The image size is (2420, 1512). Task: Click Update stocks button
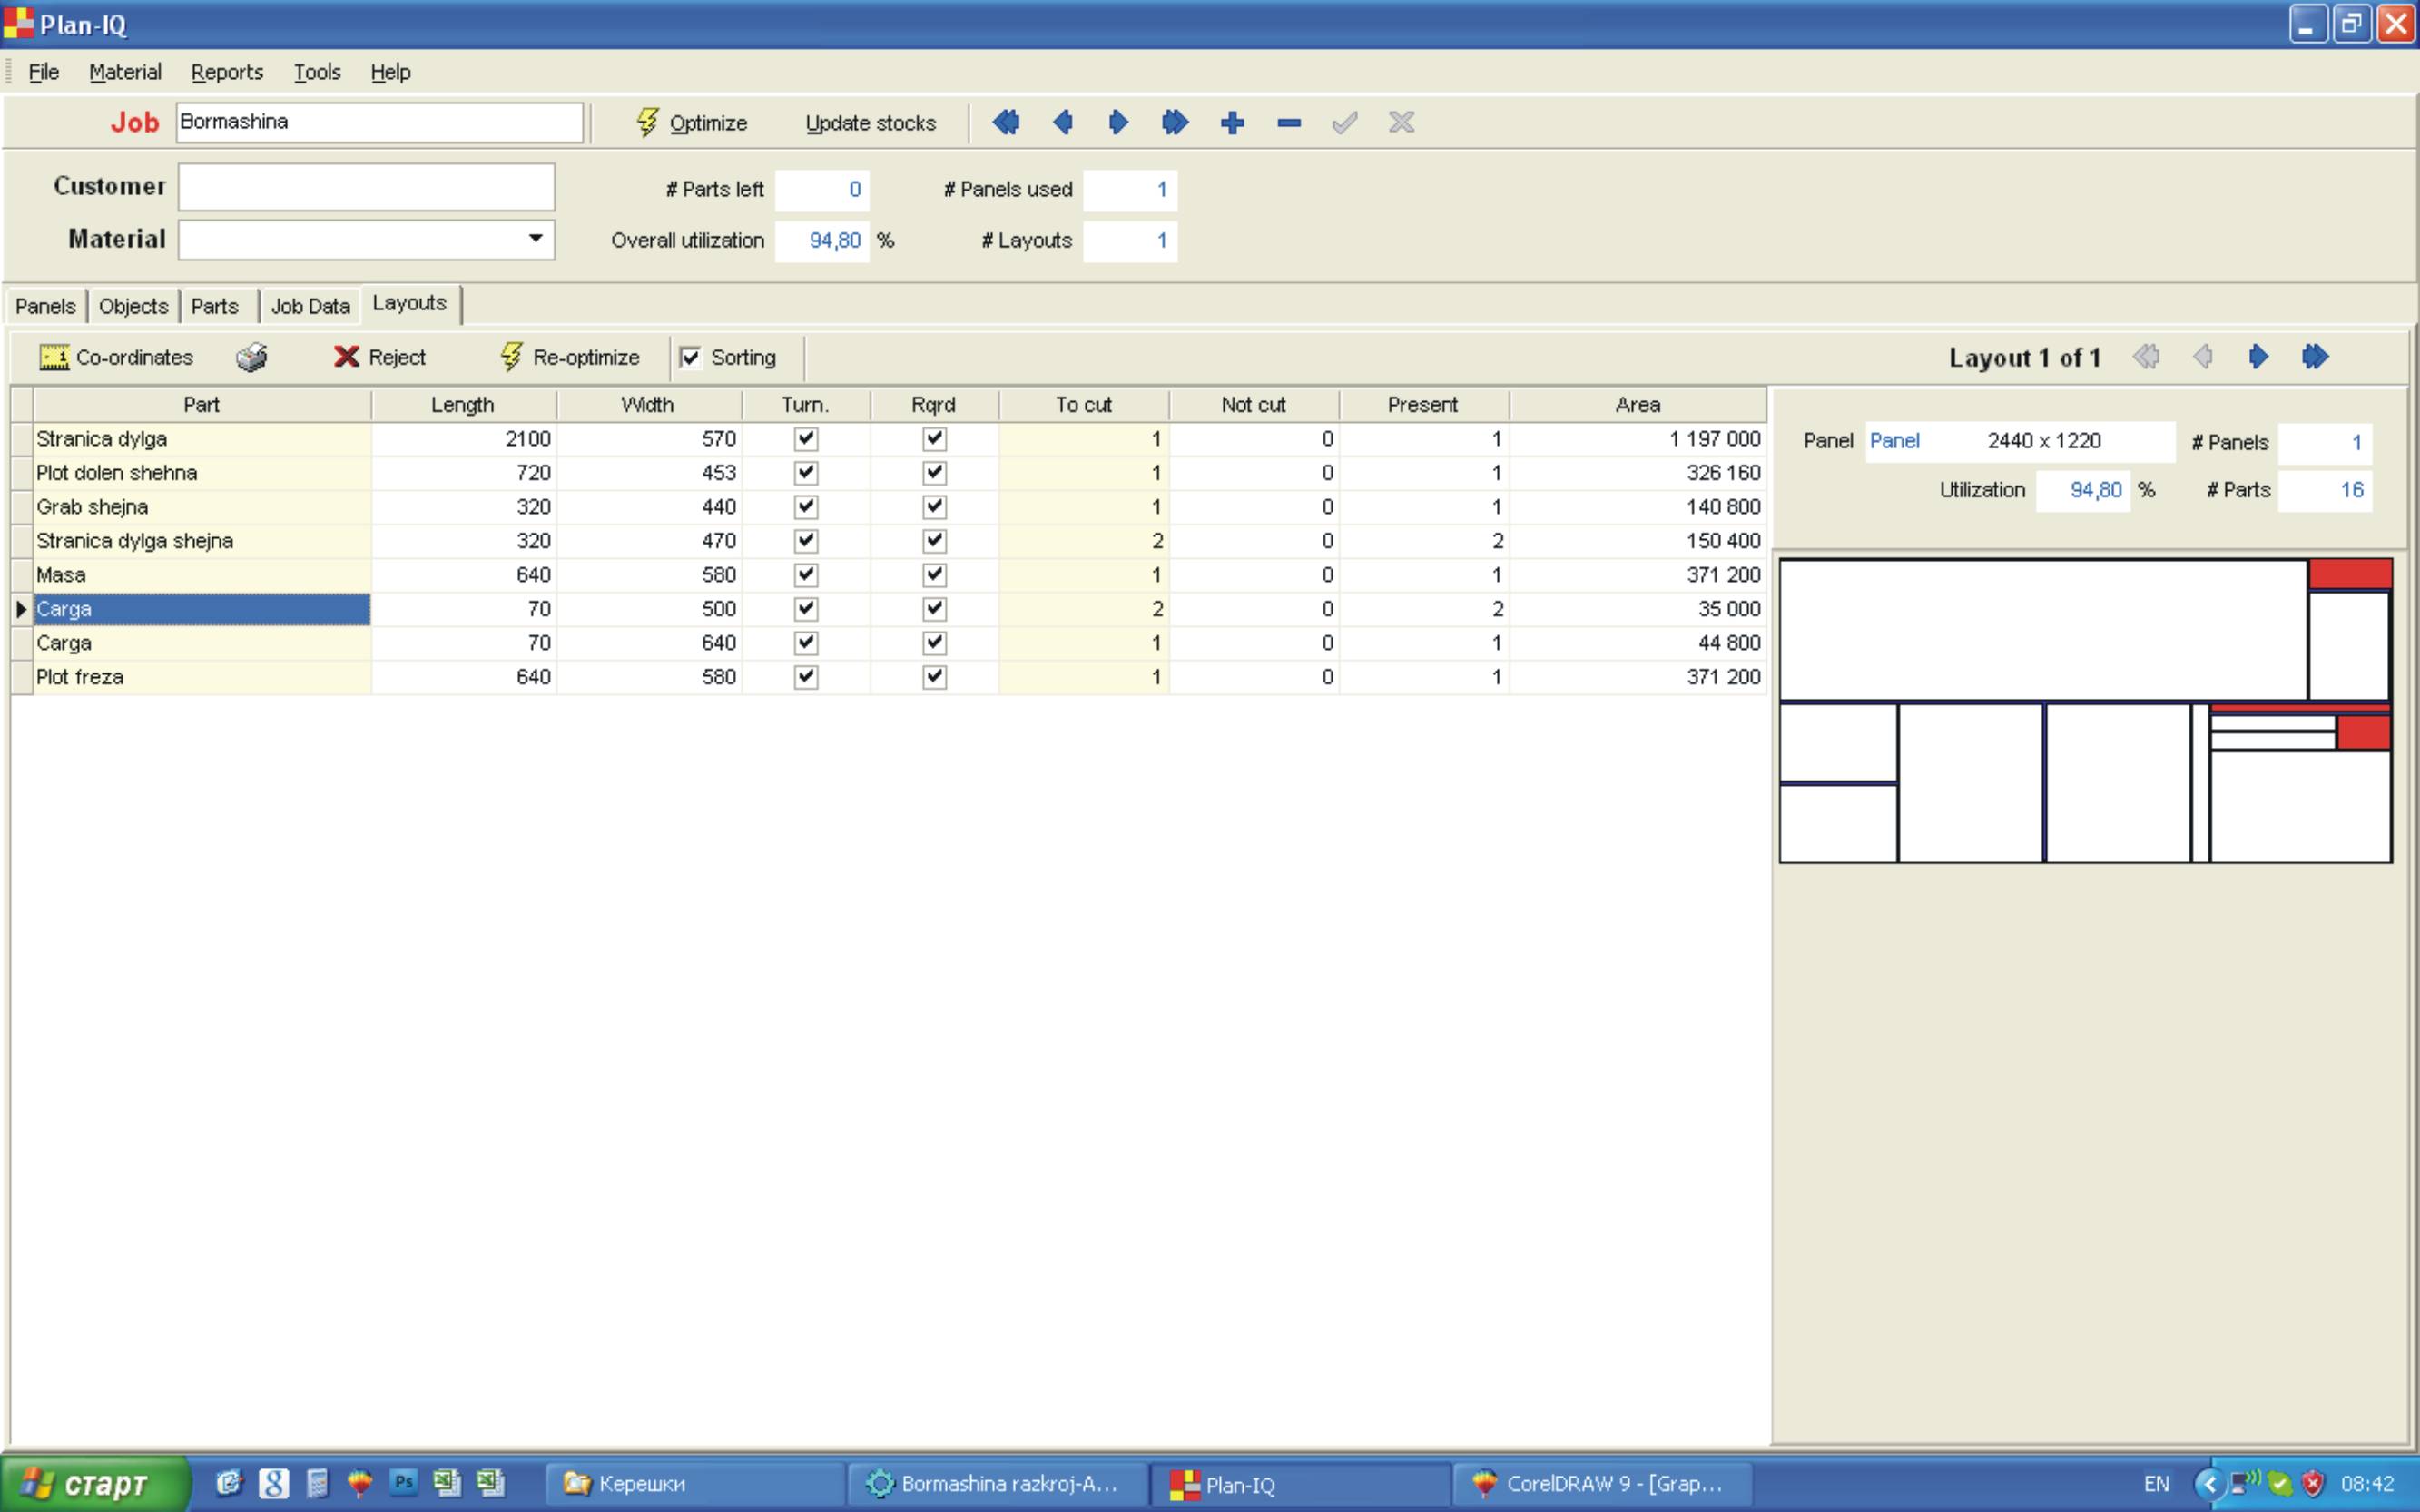tap(870, 123)
